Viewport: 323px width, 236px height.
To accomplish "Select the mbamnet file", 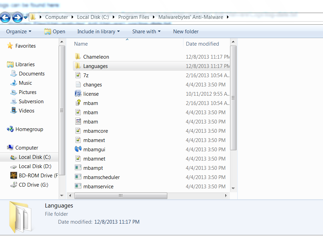I will 94,159.
